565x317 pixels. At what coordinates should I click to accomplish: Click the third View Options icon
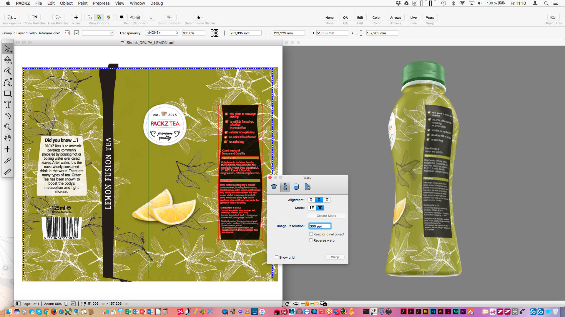coord(108,18)
